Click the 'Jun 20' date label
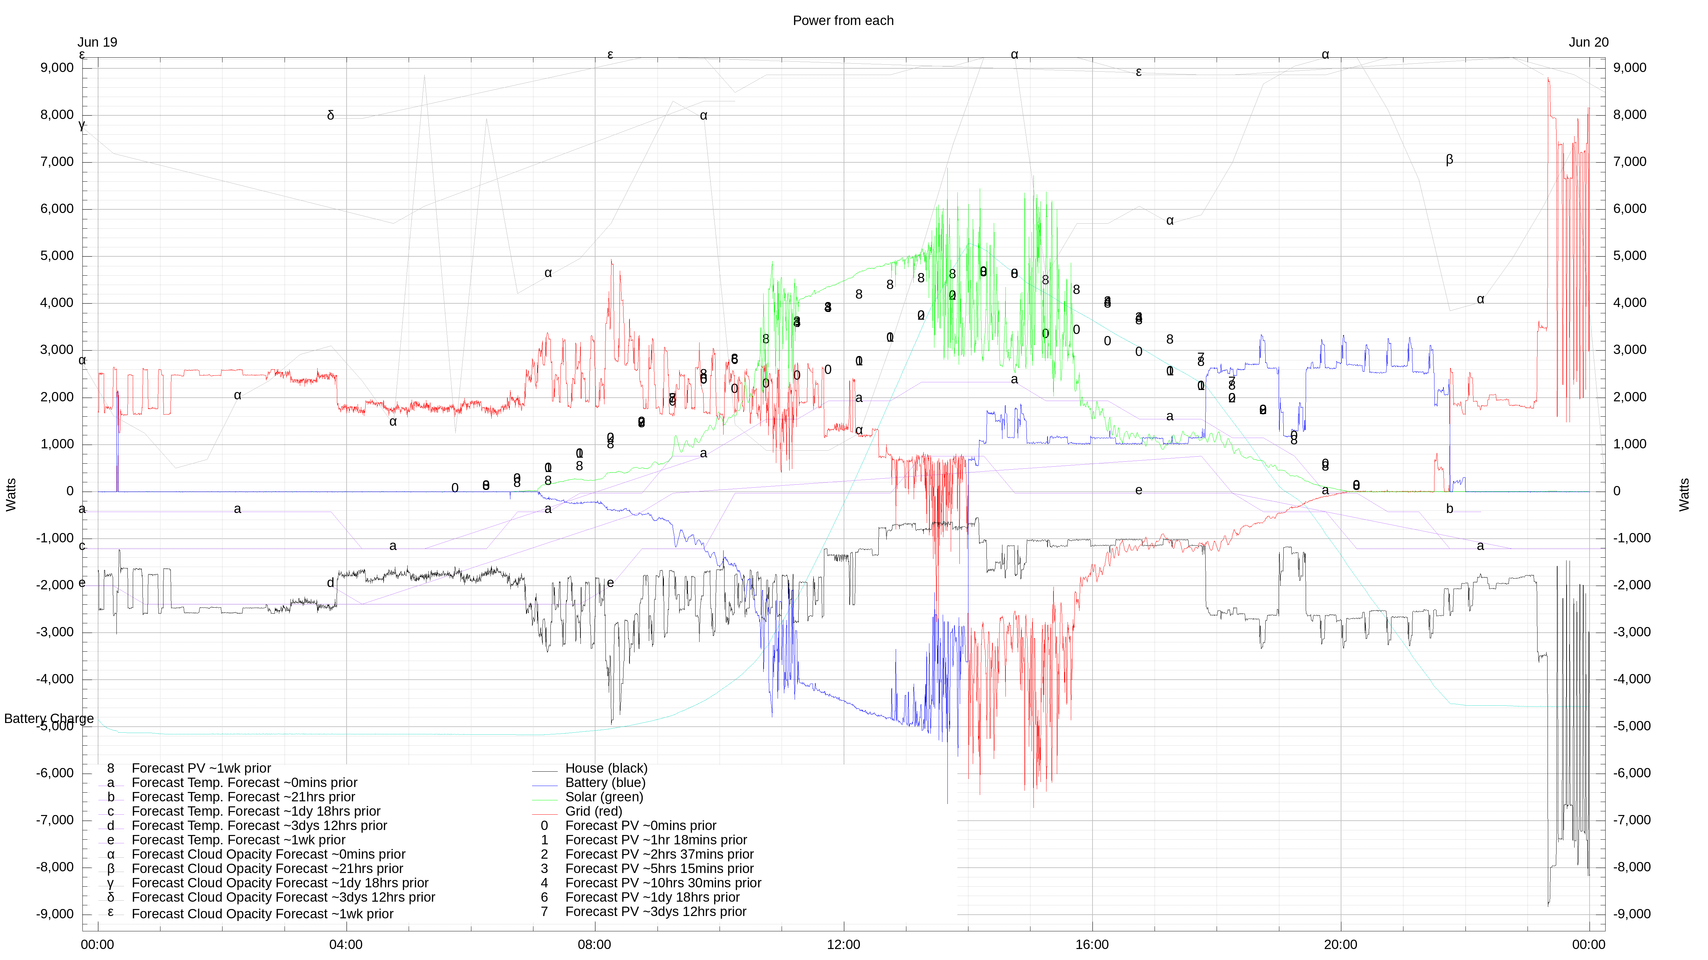This screenshot has width=1708, height=960. tap(1588, 42)
